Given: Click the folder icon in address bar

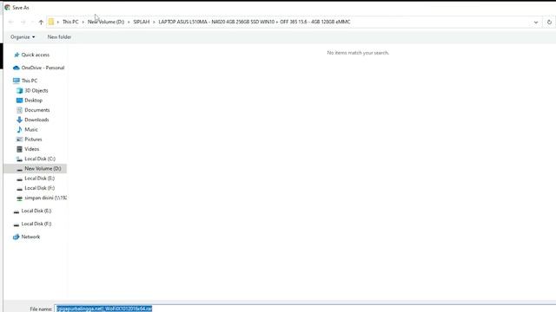Looking at the screenshot, I should pos(51,22).
